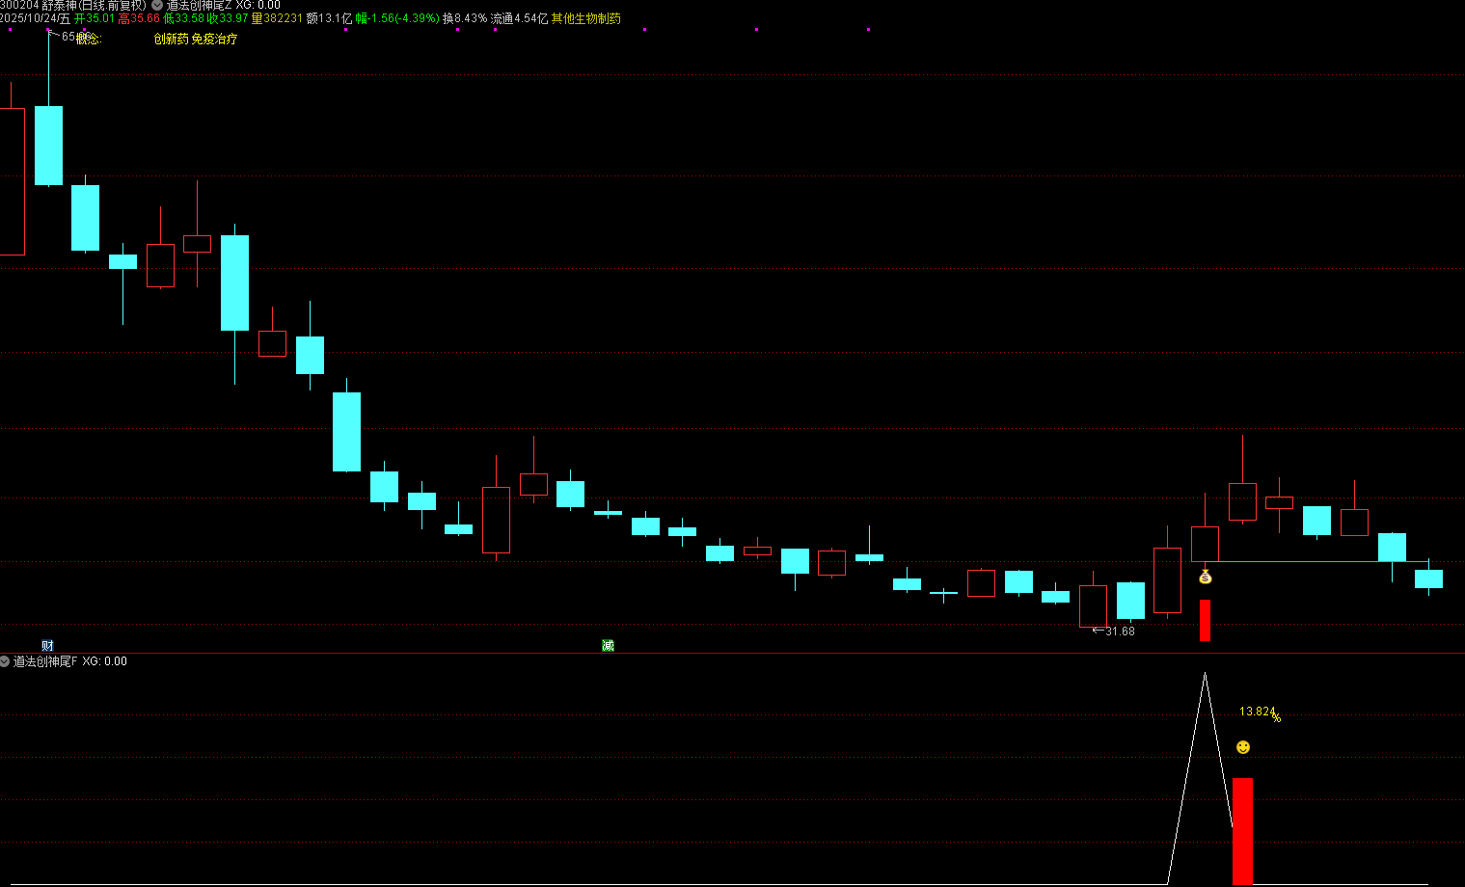Click the 道法创神尾F indicator name

click(x=44, y=661)
